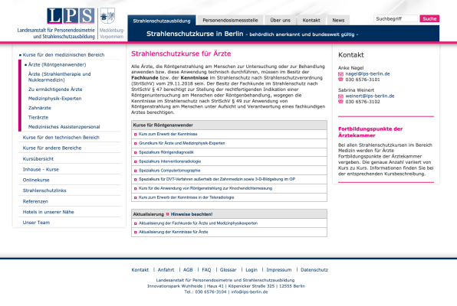457x306 pixels.
Task: Open footer Anfahrt link
Action: [x=166, y=270]
